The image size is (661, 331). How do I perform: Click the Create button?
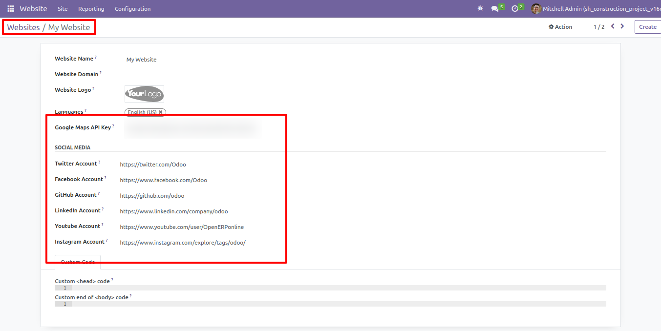648,27
